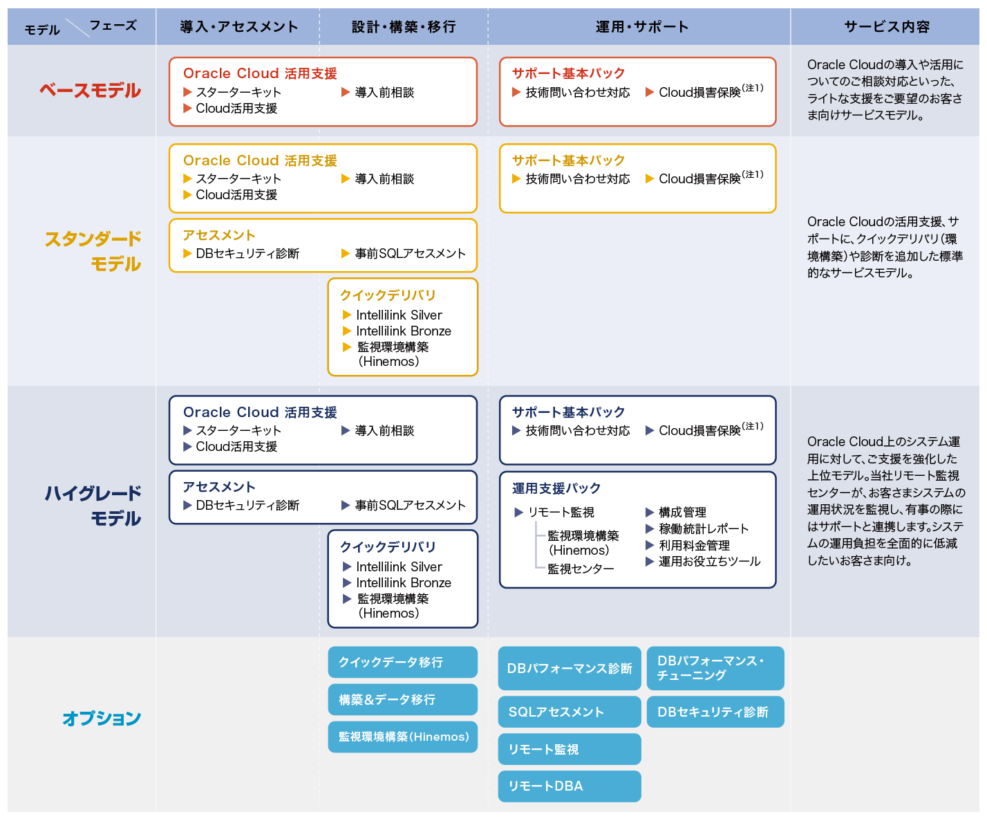Click the blue 監視環境構築(Hinemos) option button
Viewport: 987px width, 821px height.
coord(403,737)
